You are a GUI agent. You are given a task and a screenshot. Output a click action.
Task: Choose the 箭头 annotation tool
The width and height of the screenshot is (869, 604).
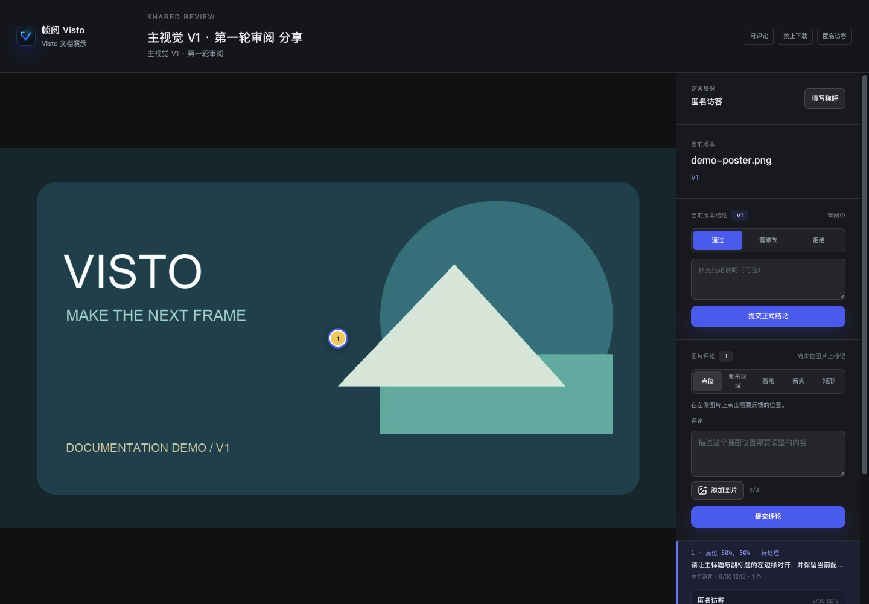point(798,381)
